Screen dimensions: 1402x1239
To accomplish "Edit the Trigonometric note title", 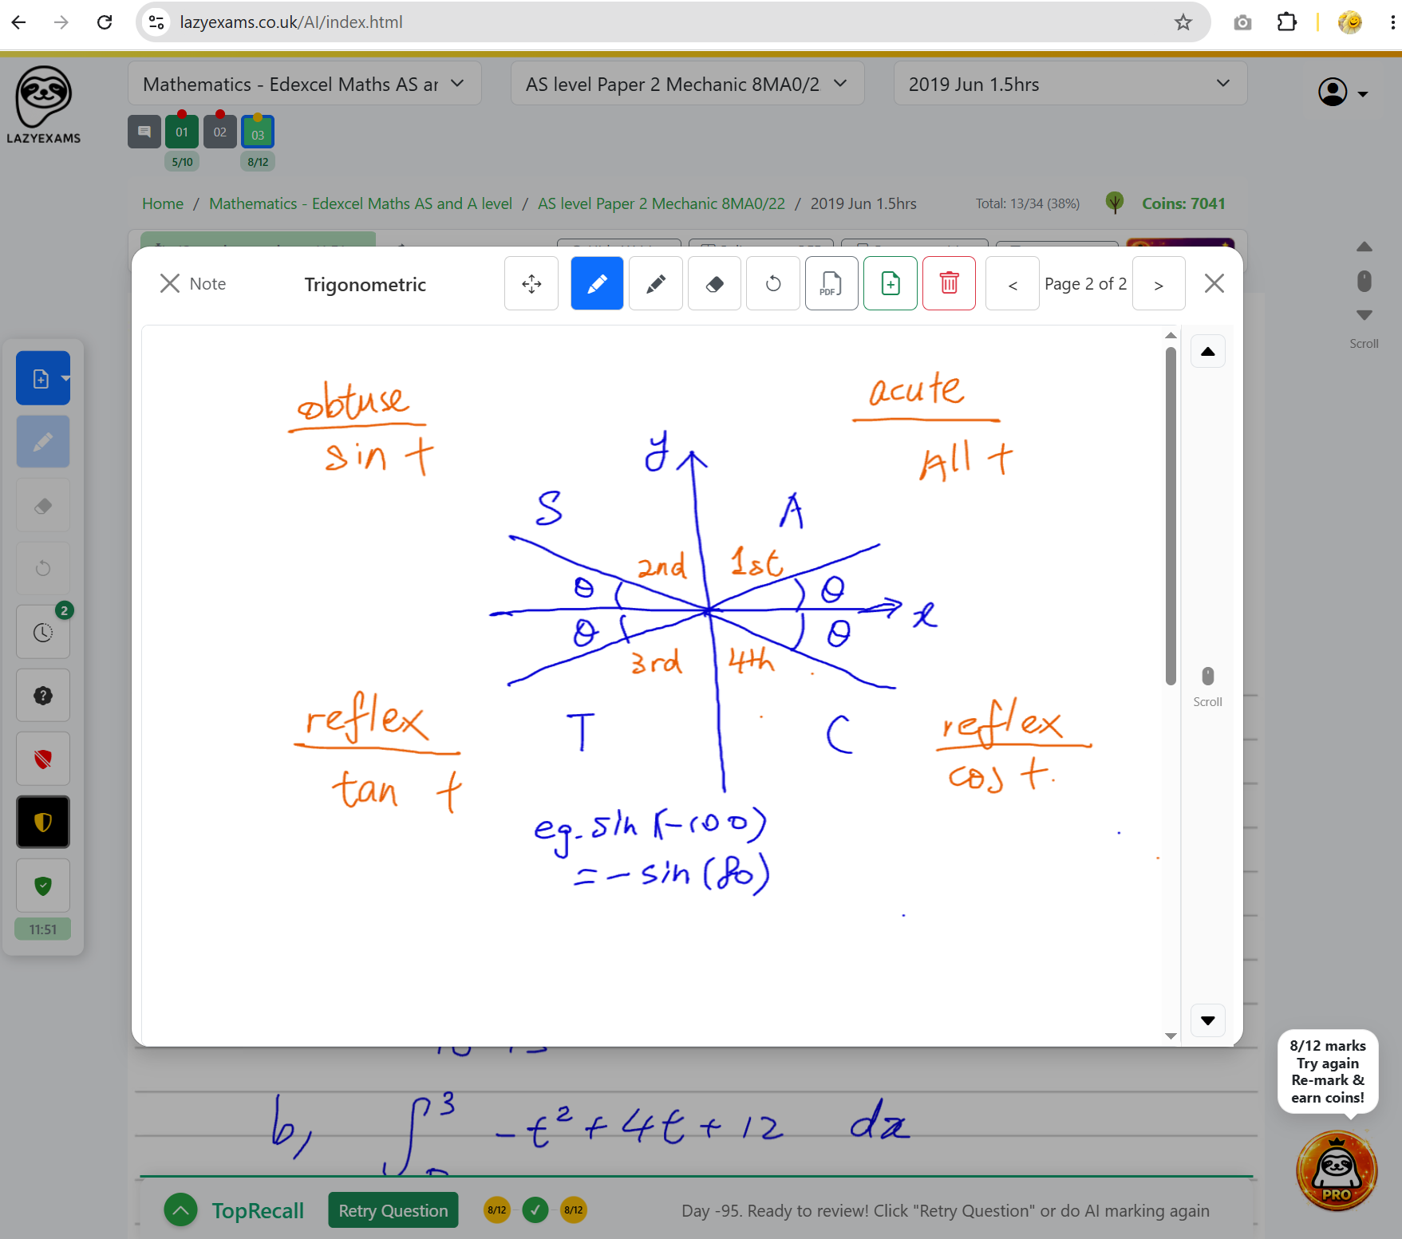I will tap(365, 284).
